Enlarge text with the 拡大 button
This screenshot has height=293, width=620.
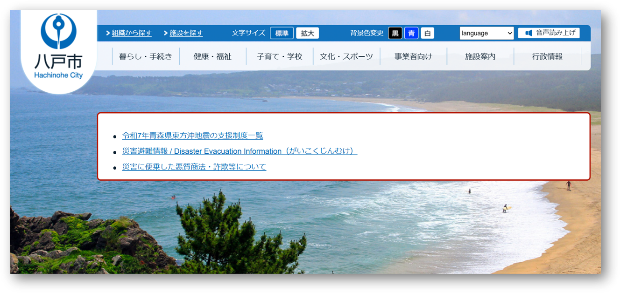307,33
